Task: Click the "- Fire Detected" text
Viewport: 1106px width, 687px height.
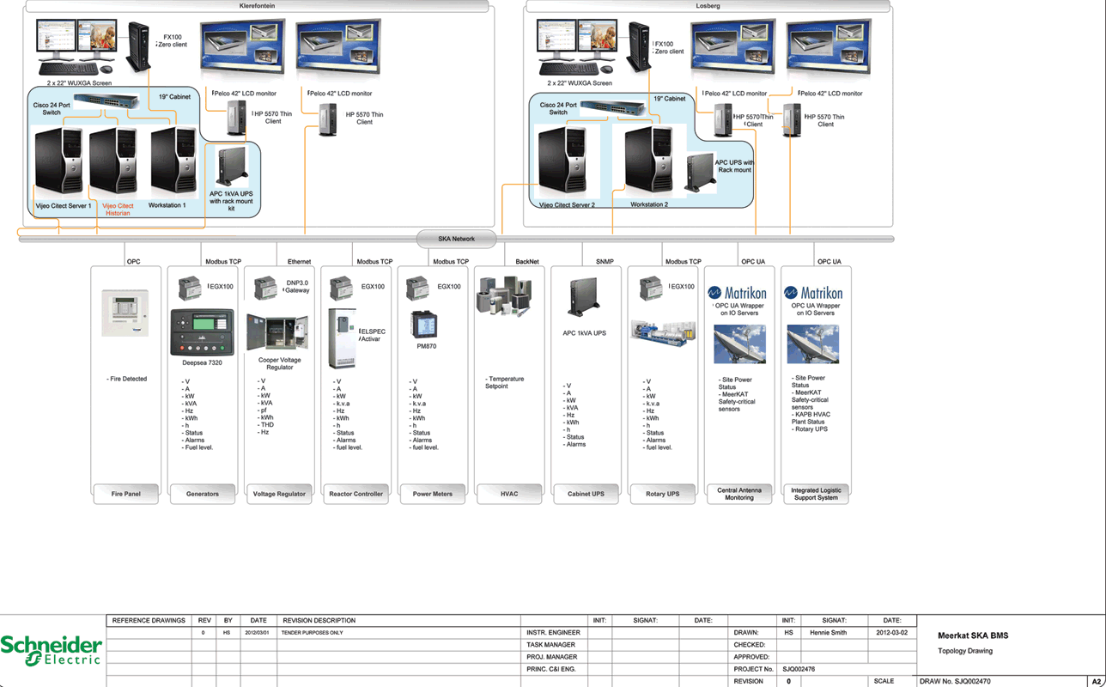Action: click(x=127, y=379)
